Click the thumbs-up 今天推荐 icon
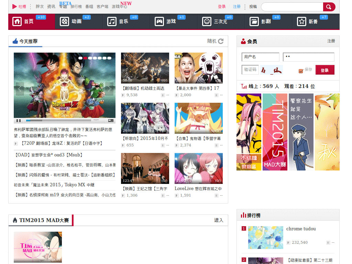352x264 pixels. (15, 41)
